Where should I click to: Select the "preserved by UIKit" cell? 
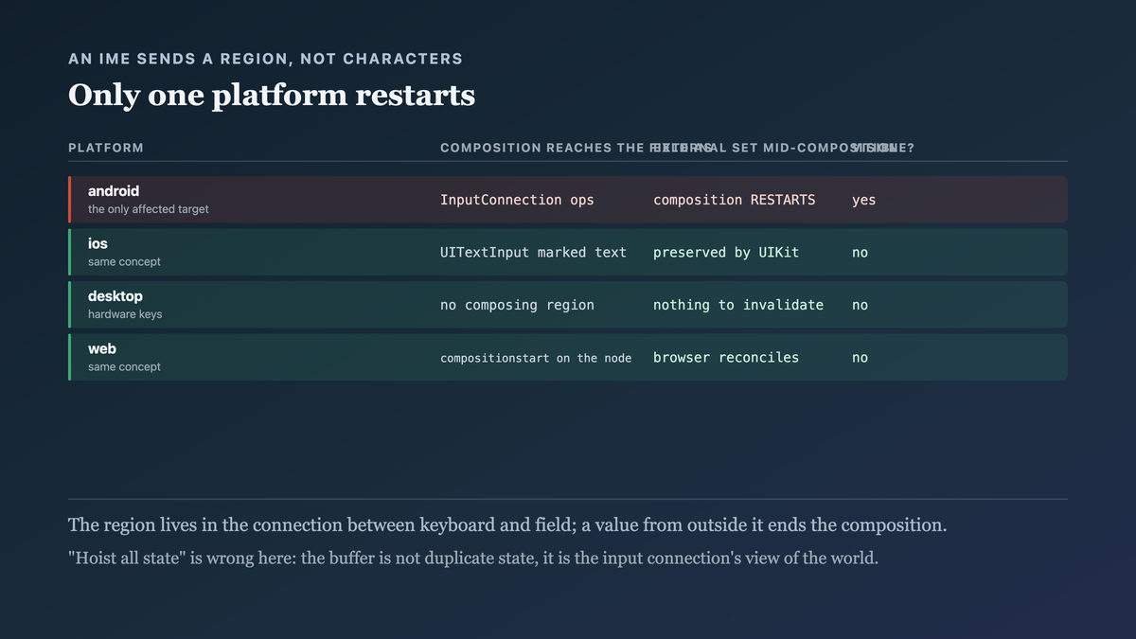point(726,253)
